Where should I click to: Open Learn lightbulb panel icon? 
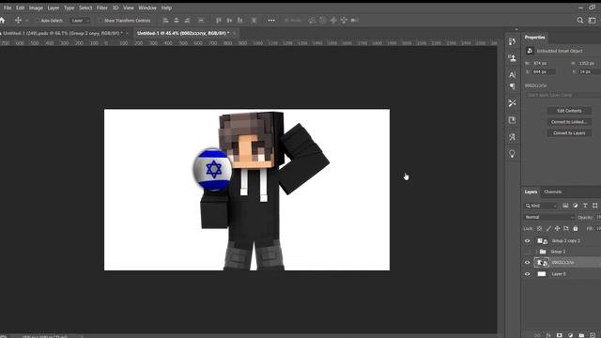(512, 154)
